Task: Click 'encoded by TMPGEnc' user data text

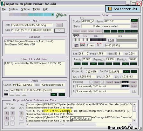Action: (38, 63)
